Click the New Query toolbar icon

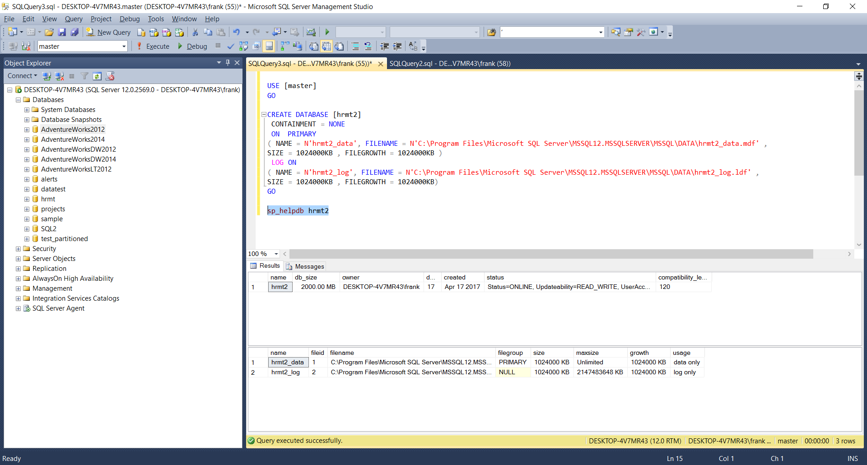108,32
